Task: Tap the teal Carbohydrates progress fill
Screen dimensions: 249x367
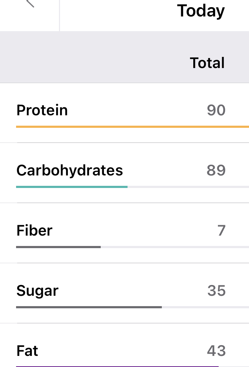Action: coord(71,187)
